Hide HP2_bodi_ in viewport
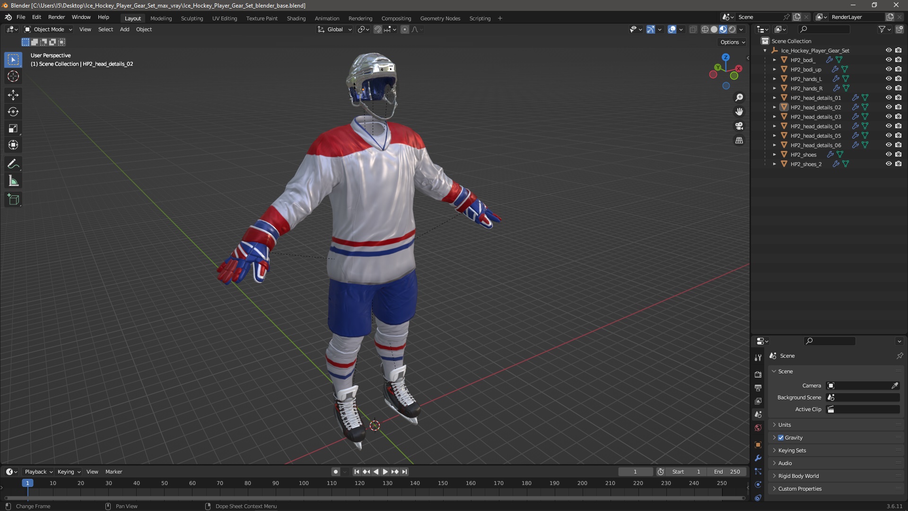Screen dimensions: 908x511 [889, 60]
